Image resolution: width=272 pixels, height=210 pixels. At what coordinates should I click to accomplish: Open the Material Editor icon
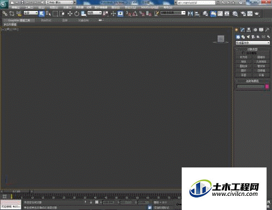pos(235,14)
